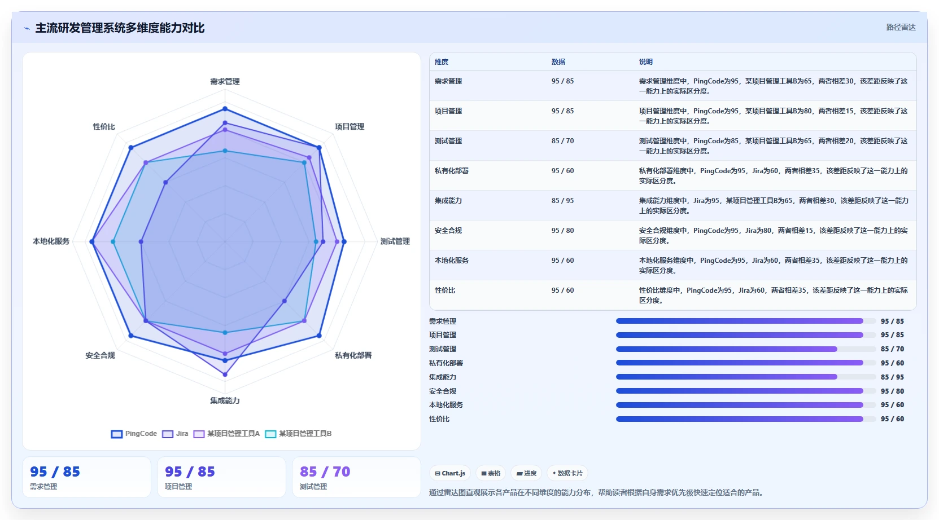Click the 85 / 95 label beside 集成能力 bar

click(892, 377)
